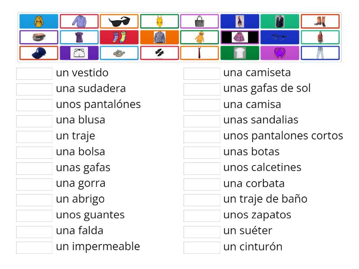The image size is (359, 269).
Task: Select the answer slot for 'un cinturón'
Action: point(202,246)
